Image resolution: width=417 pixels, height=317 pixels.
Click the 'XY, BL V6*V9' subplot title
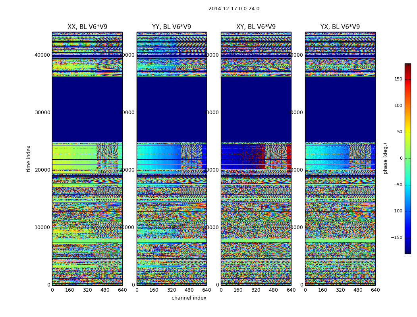pyautogui.click(x=256, y=27)
